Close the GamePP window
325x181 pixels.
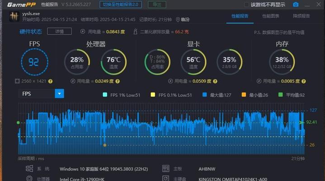tap(319, 4)
